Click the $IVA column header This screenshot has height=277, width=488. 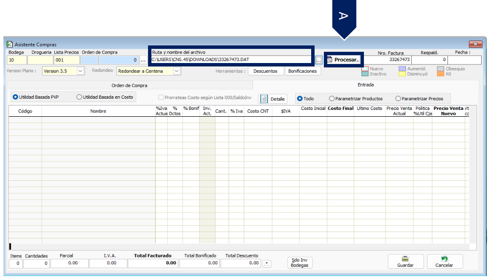pyautogui.click(x=286, y=111)
